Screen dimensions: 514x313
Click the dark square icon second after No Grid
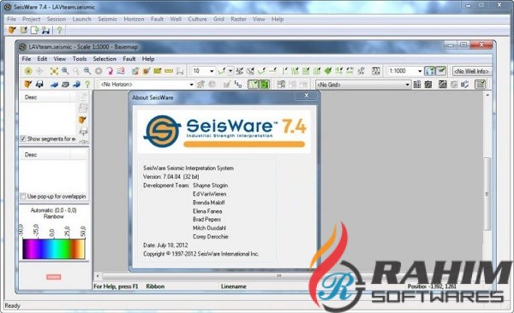pyautogui.click(x=428, y=85)
